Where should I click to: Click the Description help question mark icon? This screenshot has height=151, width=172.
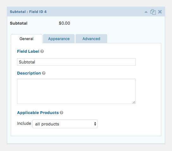click(x=44, y=73)
